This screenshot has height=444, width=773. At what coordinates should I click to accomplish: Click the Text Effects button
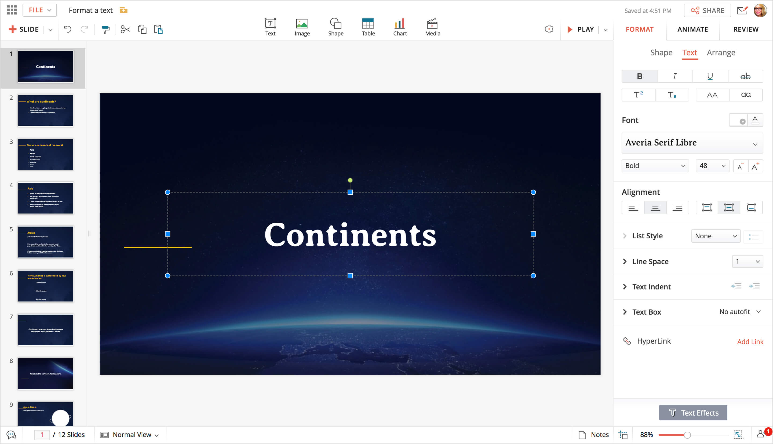pyautogui.click(x=693, y=413)
